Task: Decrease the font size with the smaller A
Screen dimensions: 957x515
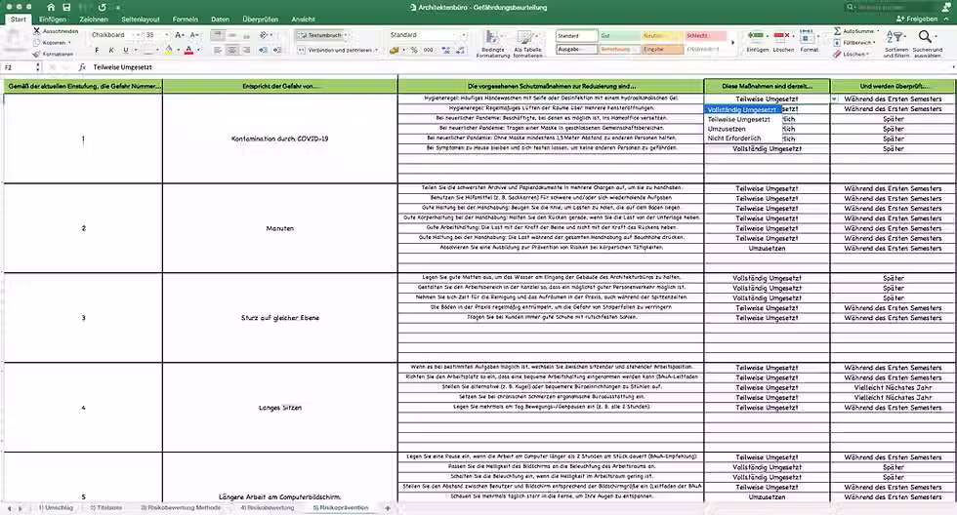Action: (x=194, y=35)
